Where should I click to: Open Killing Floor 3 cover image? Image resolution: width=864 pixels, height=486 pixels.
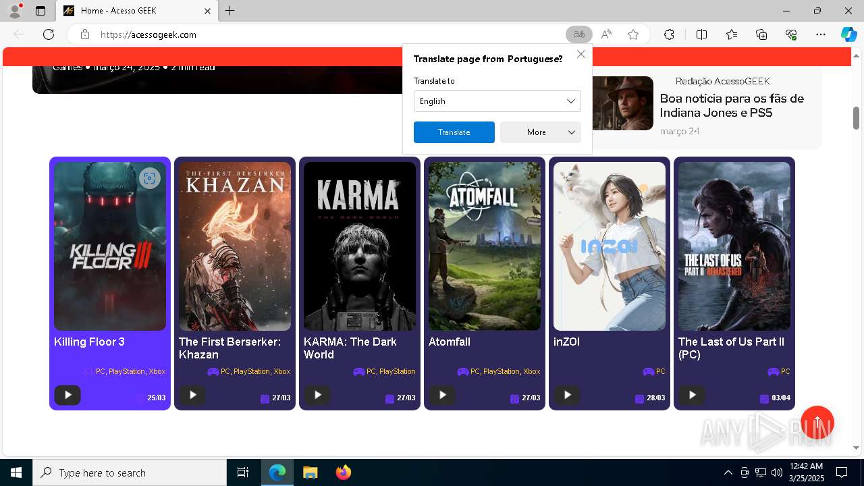(x=110, y=246)
